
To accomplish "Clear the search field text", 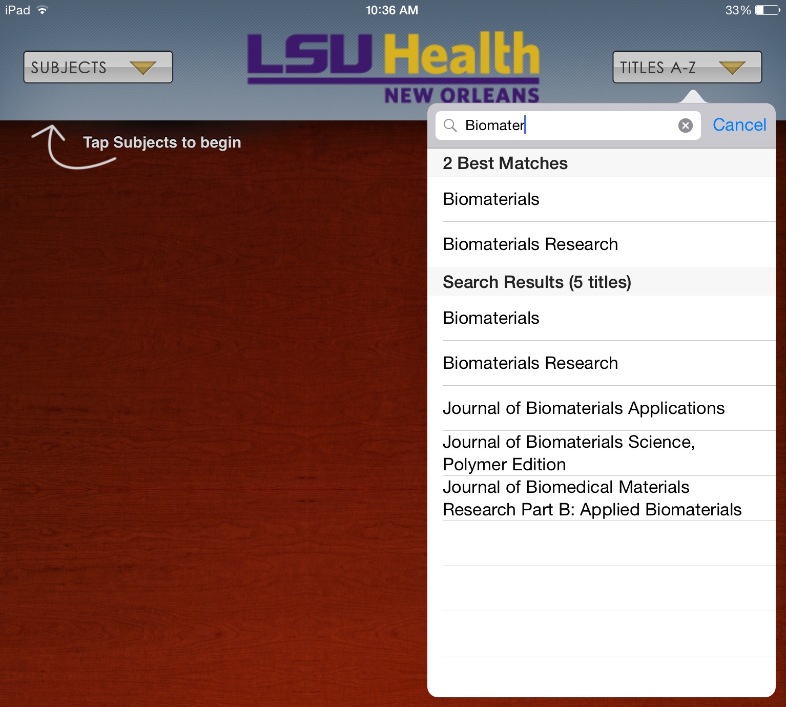I will pos(685,126).
